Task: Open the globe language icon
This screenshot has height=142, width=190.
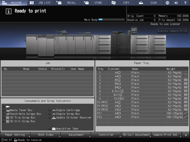Action: tap(167, 3)
